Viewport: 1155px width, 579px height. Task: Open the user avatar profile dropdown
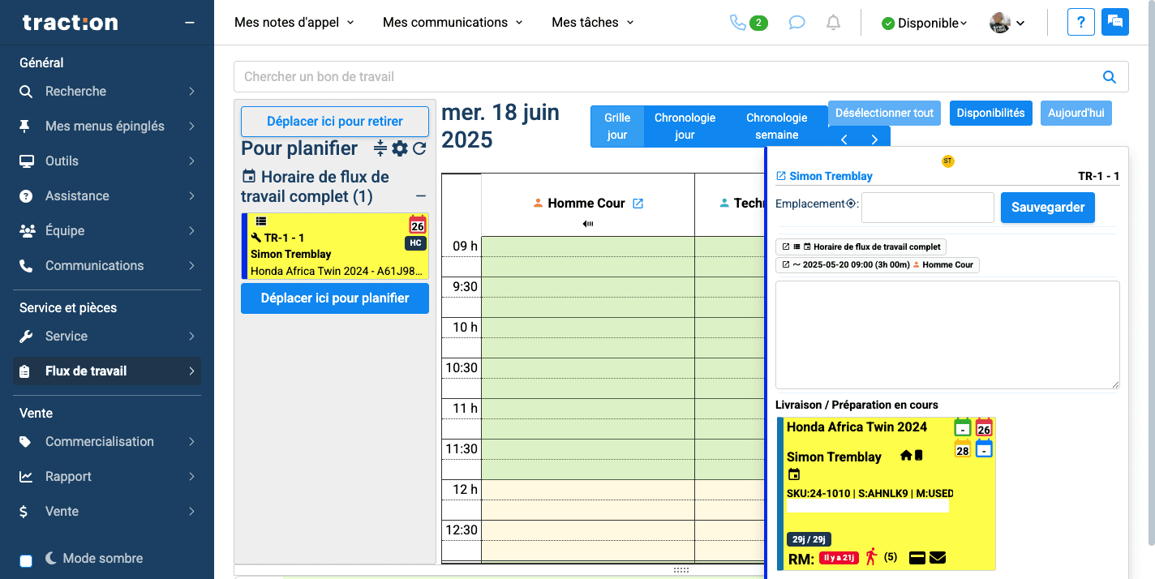(1007, 23)
